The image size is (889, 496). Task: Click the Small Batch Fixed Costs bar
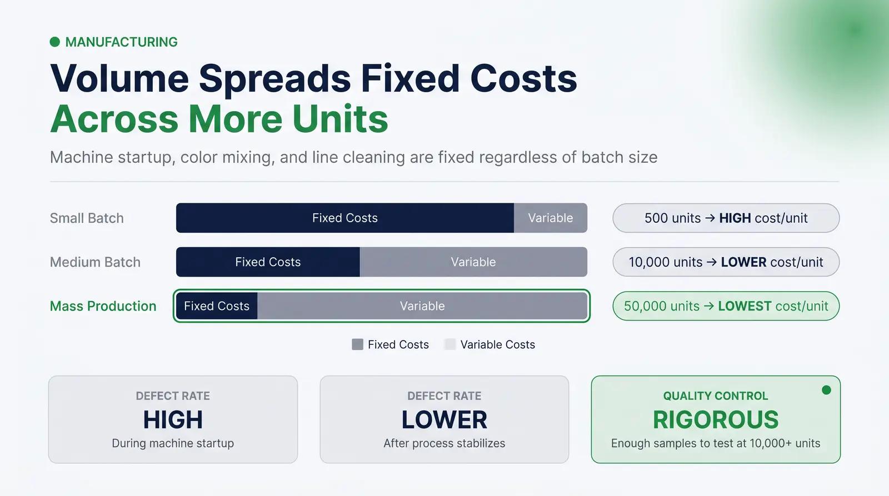(x=345, y=218)
